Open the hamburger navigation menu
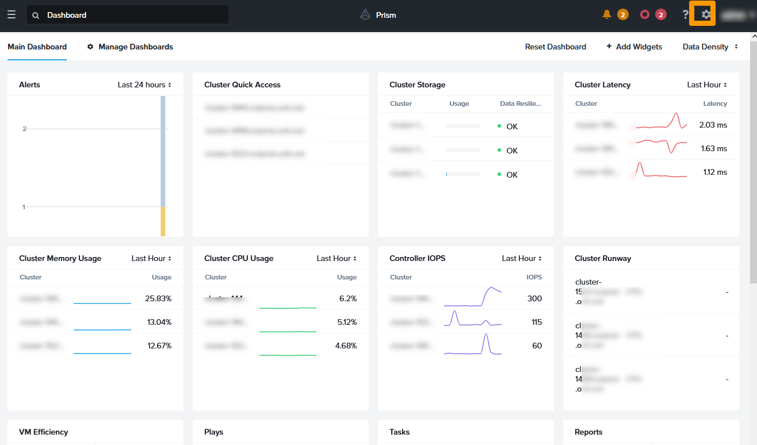The image size is (757, 445). [x=12, y=15]
